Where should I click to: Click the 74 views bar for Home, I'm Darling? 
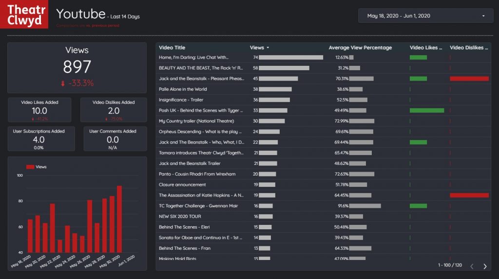tap(291, 58)
